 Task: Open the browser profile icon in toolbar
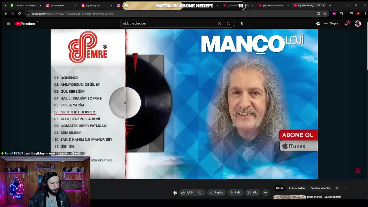(x=358, y=14)
